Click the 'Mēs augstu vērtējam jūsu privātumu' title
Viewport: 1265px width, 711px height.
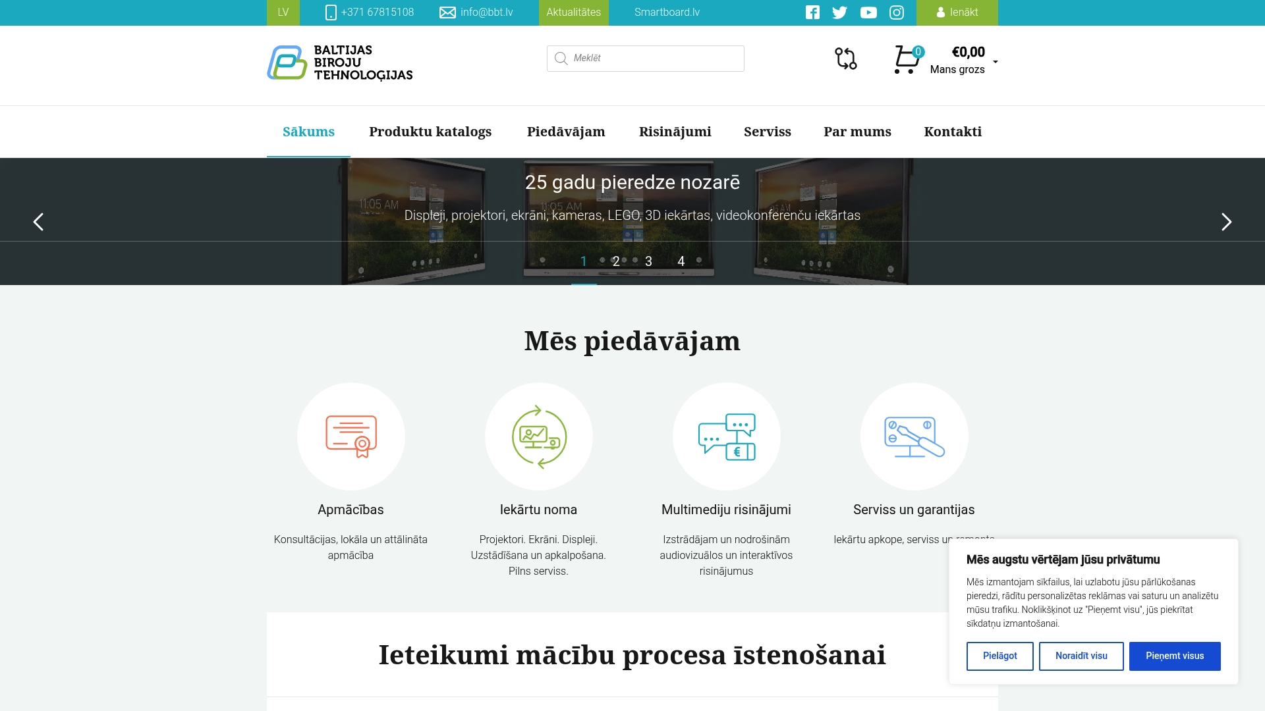[1063, 560]
